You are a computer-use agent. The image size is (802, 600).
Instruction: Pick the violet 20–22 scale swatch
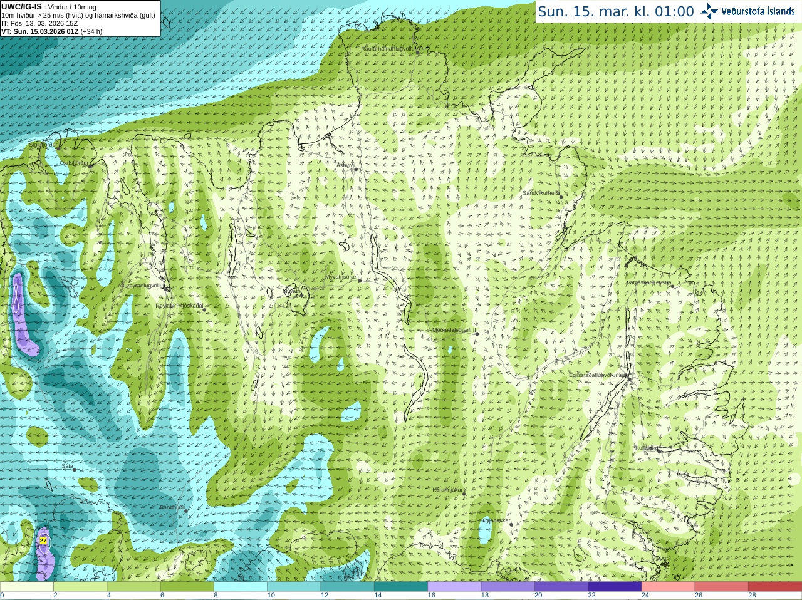click(561, 587)
